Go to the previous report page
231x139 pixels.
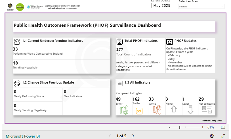110,136
